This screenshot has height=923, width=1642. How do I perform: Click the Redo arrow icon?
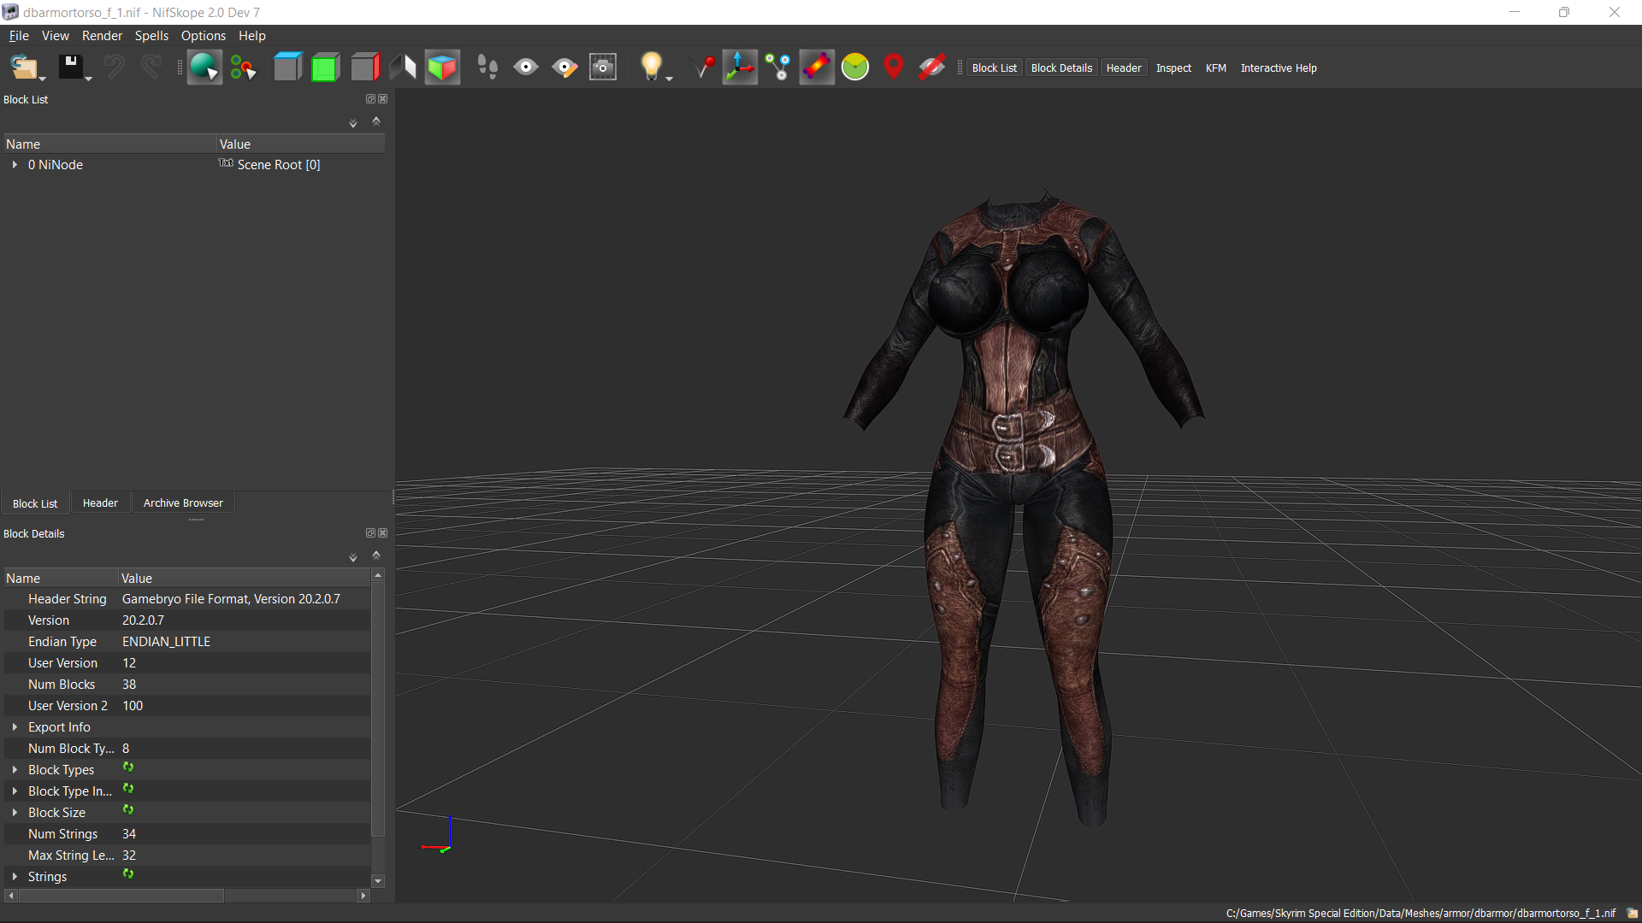(151, 67)
